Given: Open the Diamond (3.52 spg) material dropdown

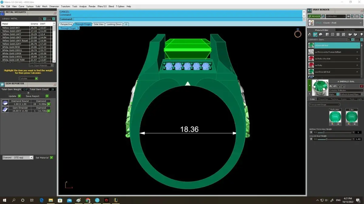Looking at the screenshot, I should point(18,157).
